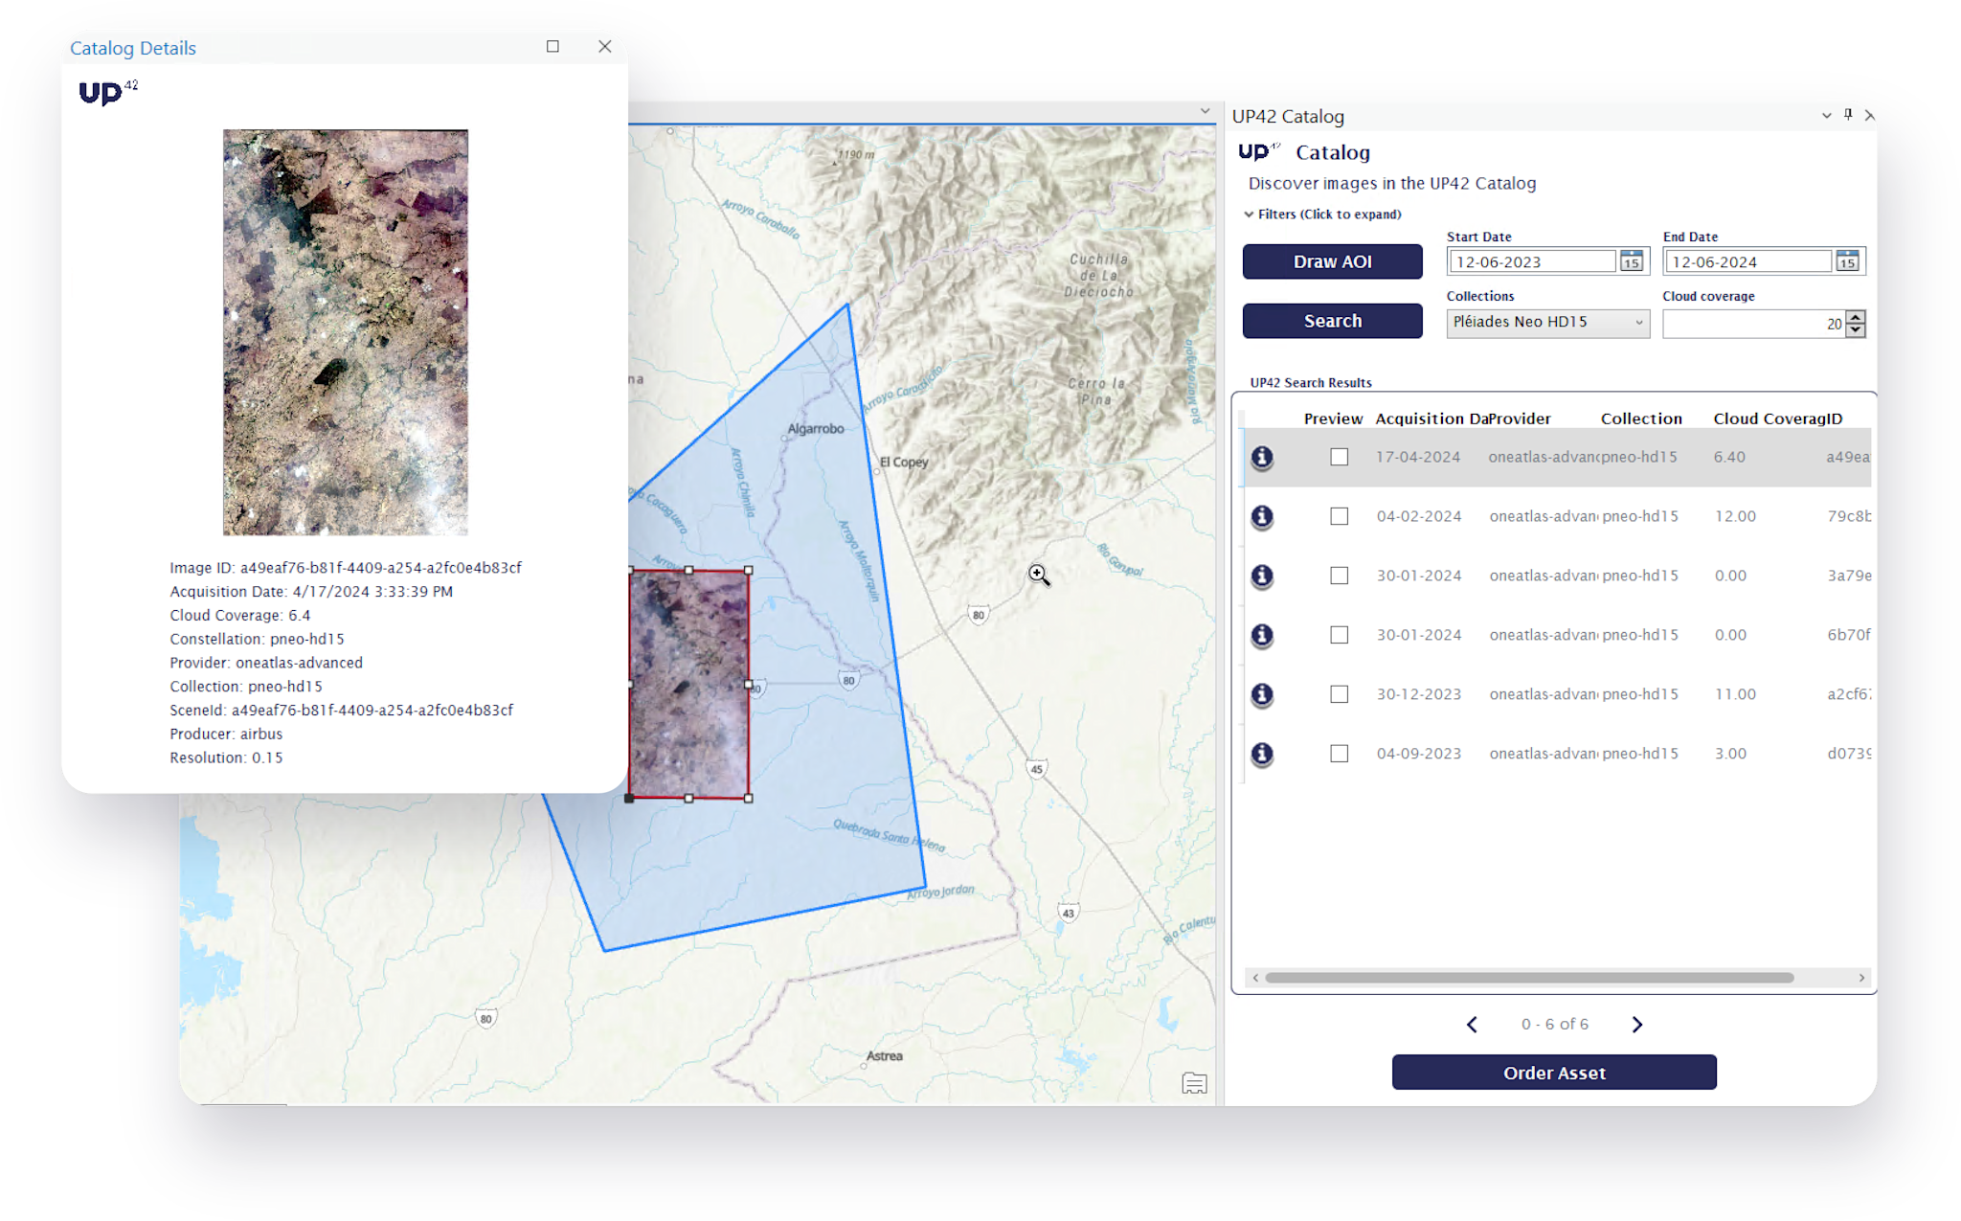Click the map notes icon at bottom-right

pyautogui.click(x=1194, y=1083)
